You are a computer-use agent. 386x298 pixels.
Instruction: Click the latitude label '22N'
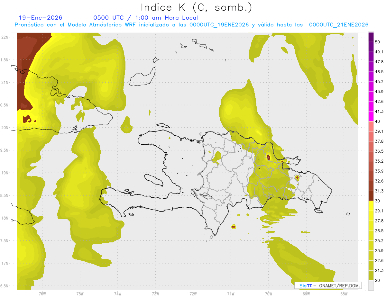[x=5, y=37]
